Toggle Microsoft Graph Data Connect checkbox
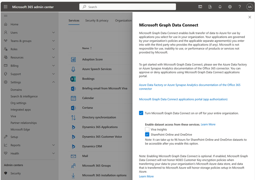 click(x=141, y=113)
